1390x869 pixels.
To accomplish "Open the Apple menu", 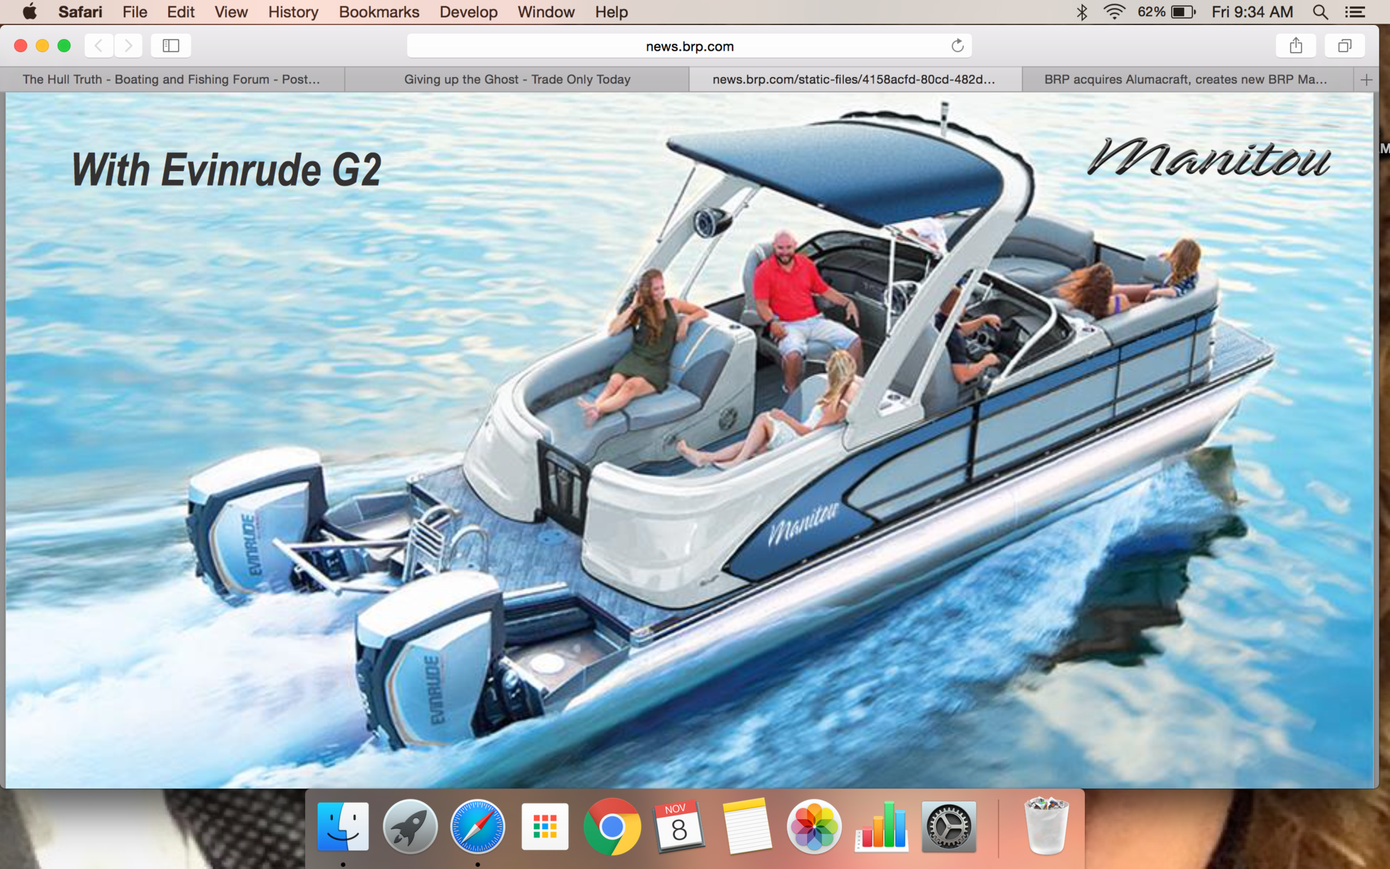I will click(x=29, y=12).
